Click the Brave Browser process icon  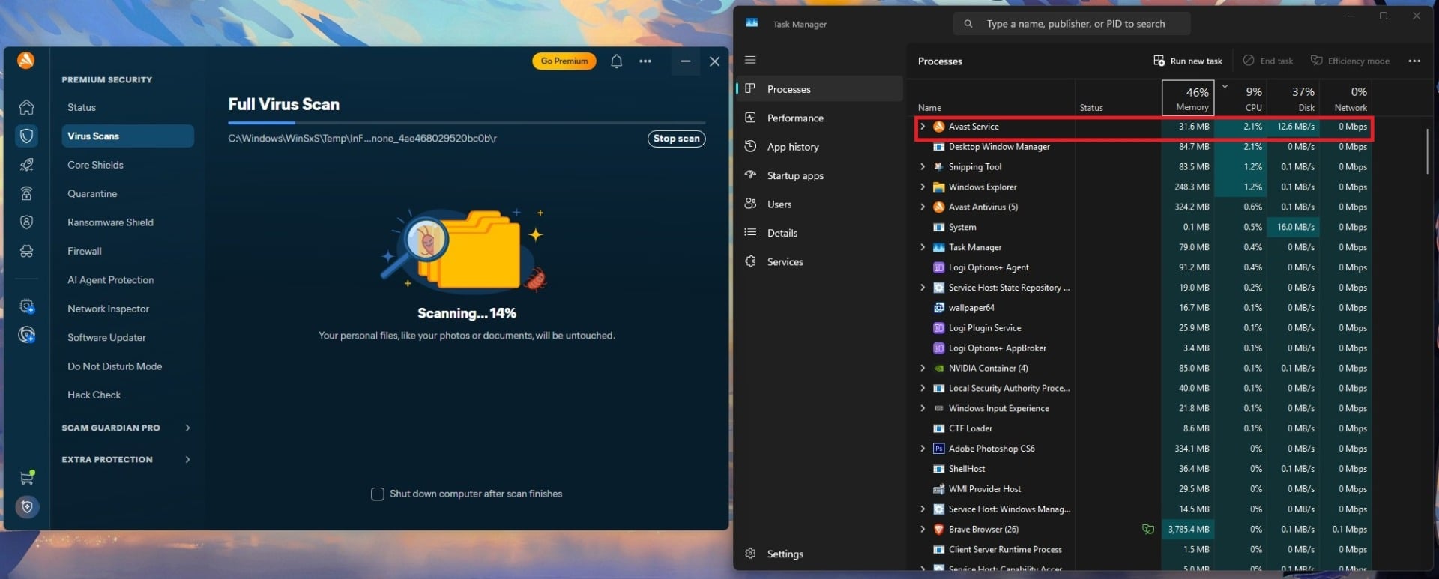tap(938, 530)
